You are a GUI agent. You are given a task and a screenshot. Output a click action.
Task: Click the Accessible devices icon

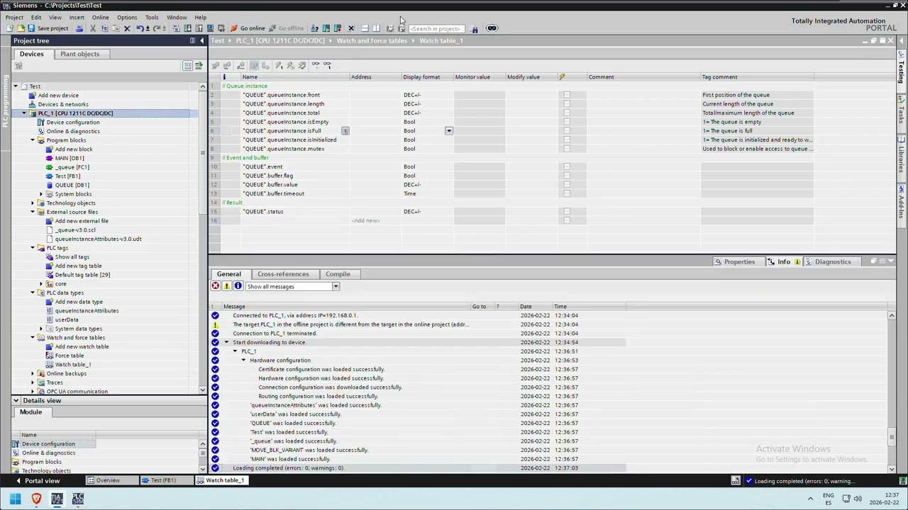point(315,28)
